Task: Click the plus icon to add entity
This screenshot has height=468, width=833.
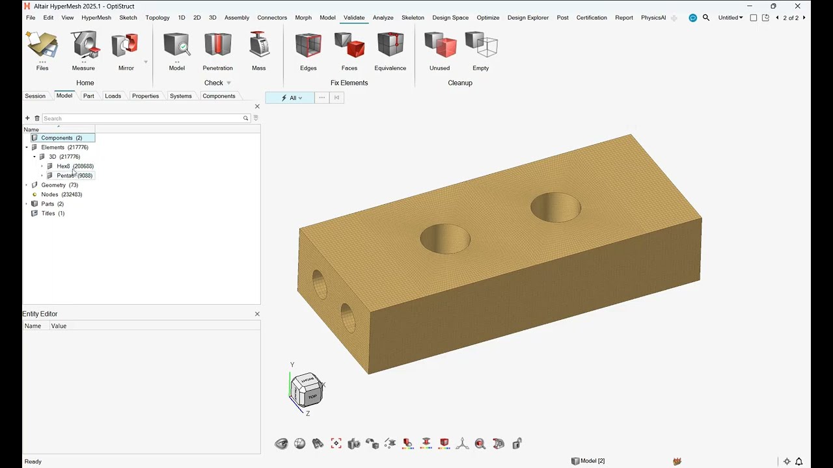Action: 27,118
